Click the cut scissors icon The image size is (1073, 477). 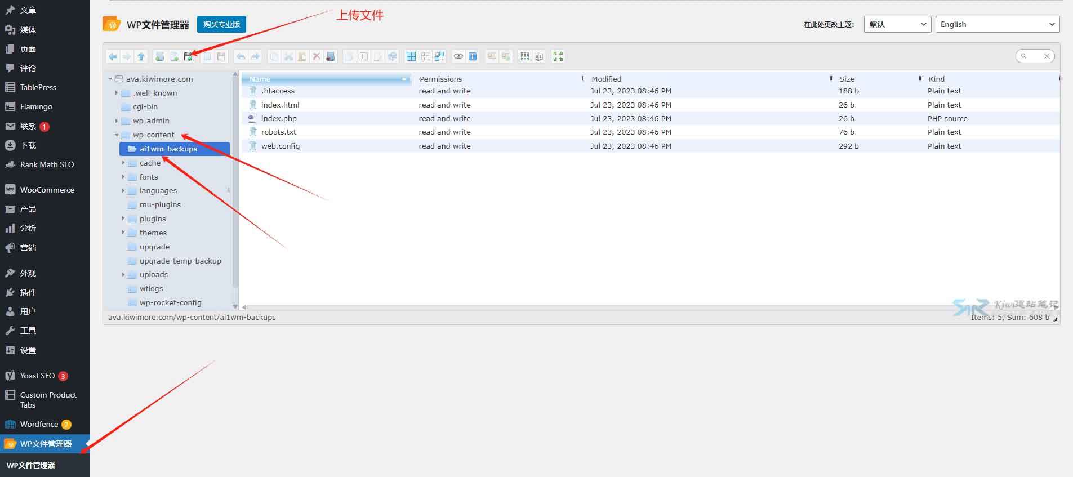click(x=288, y=56)
